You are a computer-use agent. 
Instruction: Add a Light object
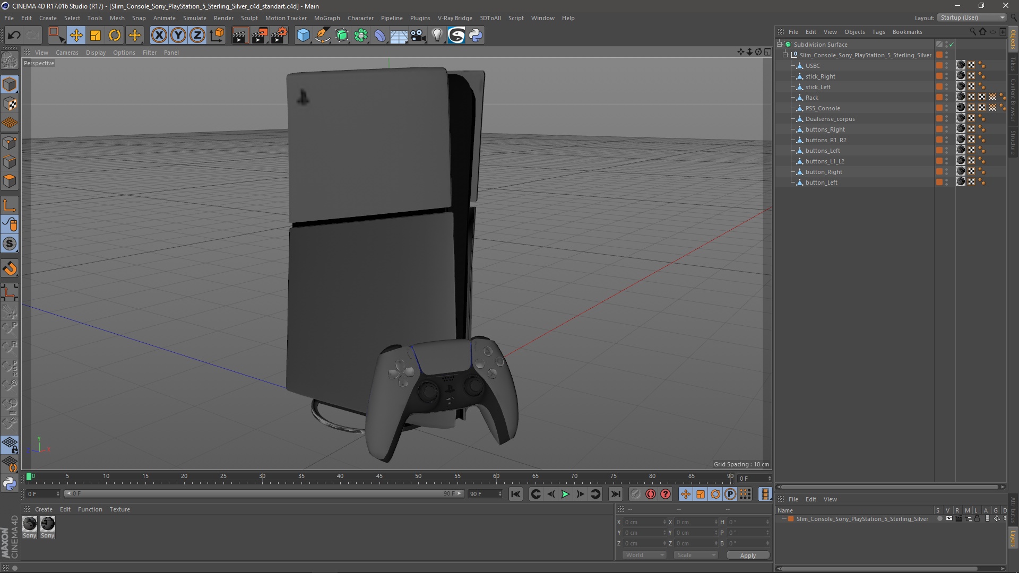click(x=437, y=36)
